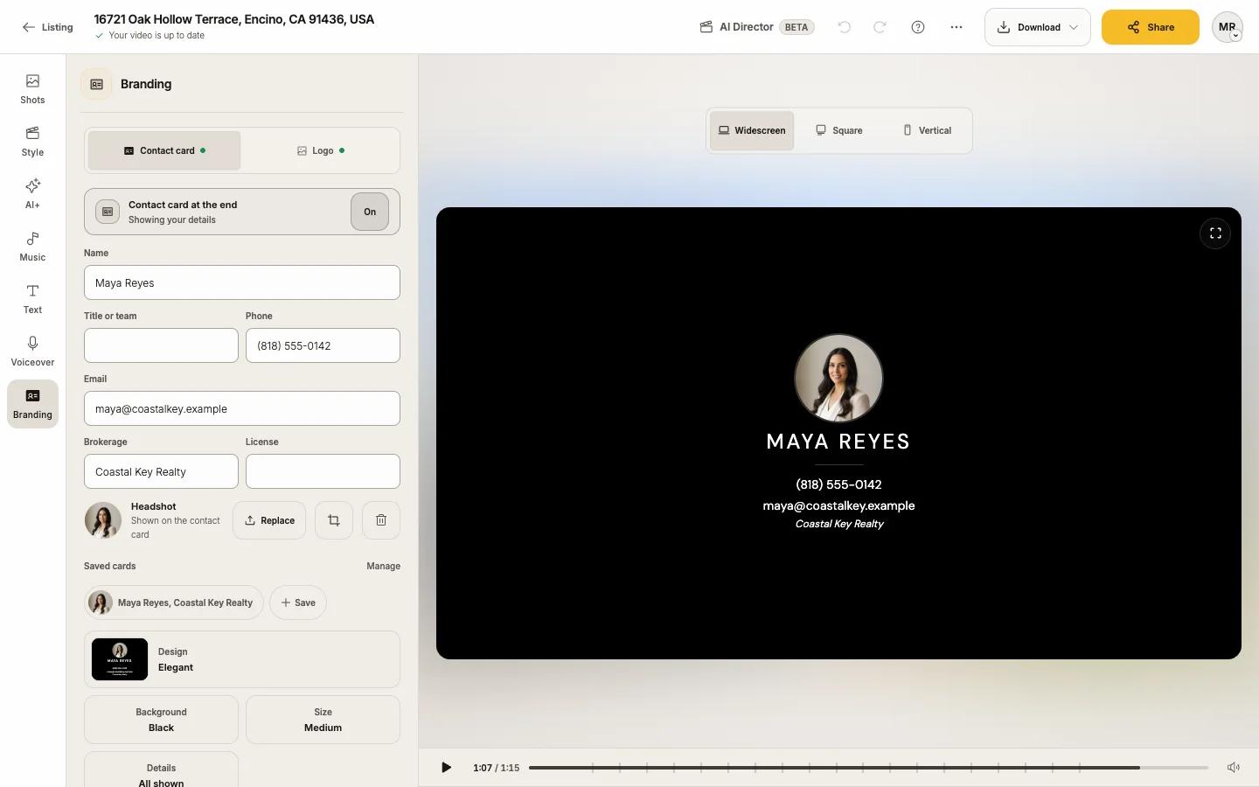This screenshot has width=1259, height=787.
Task: Seek on the video timeline slider
Action: tap(868, 768)
